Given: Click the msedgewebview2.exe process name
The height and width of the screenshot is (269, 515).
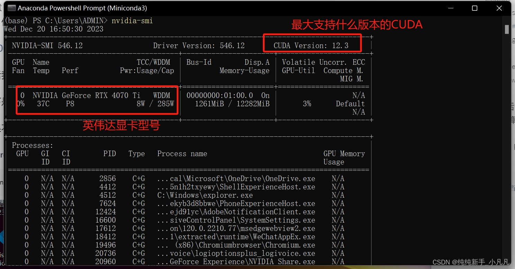Looking at the screenshot, I should pyautogui.click(x=236, y=228).
